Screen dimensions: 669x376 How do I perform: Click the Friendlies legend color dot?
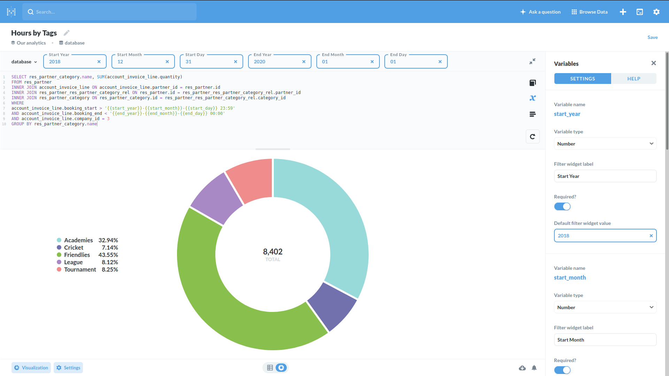coord(59,255)
